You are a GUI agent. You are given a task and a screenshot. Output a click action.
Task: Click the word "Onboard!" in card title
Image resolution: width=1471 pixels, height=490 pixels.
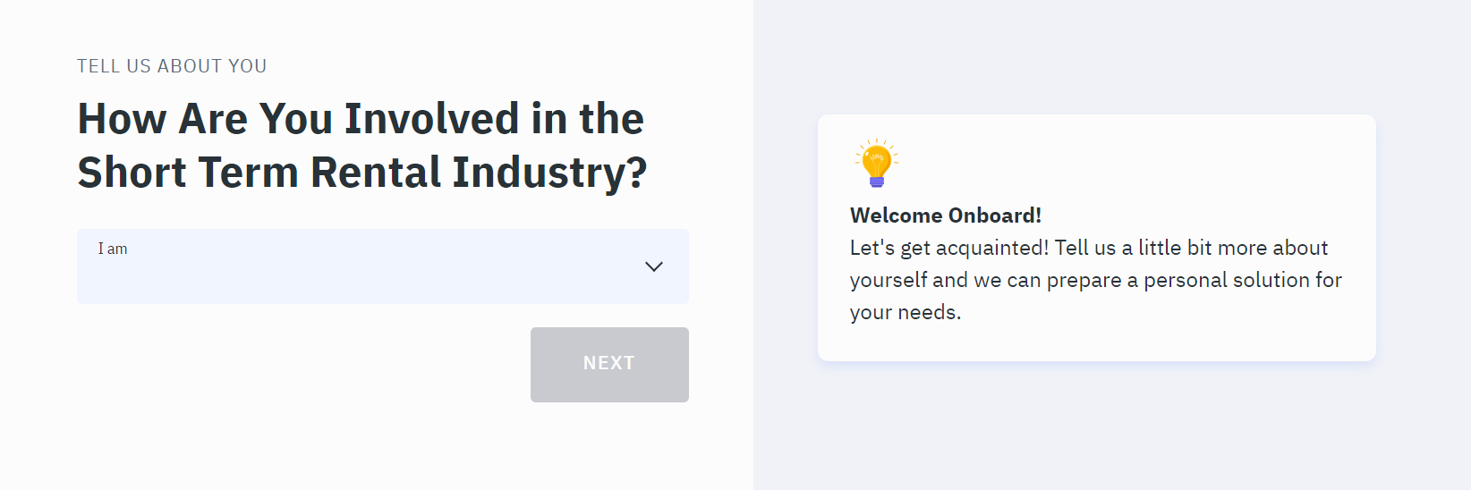pyautogui.click(x=994, y=215)
